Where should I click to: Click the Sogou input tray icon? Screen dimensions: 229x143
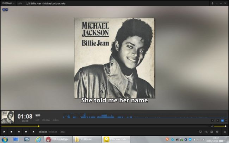click(x=167, y=139)
